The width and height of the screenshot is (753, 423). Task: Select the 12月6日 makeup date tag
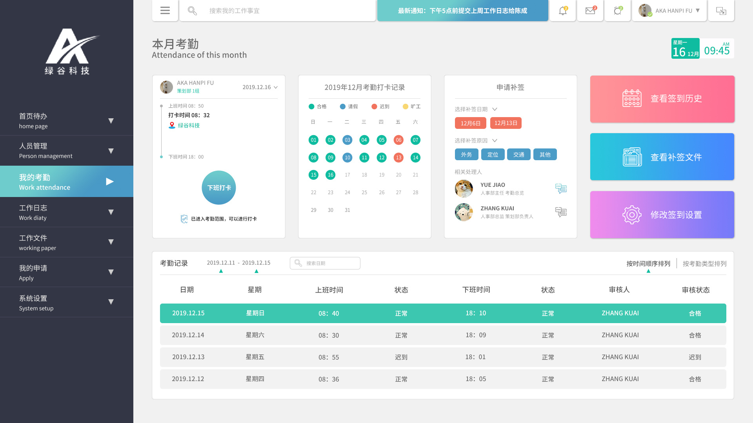(x=470, y=123)
